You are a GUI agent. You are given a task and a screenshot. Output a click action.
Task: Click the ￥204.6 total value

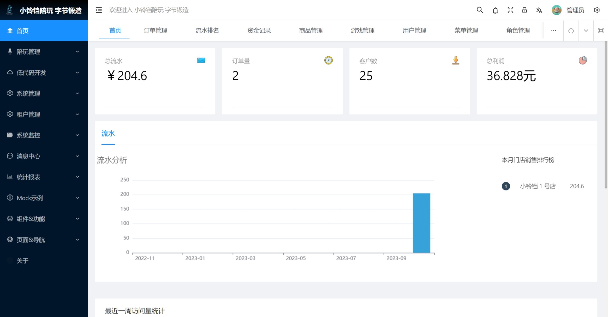(x=127, y=76)
